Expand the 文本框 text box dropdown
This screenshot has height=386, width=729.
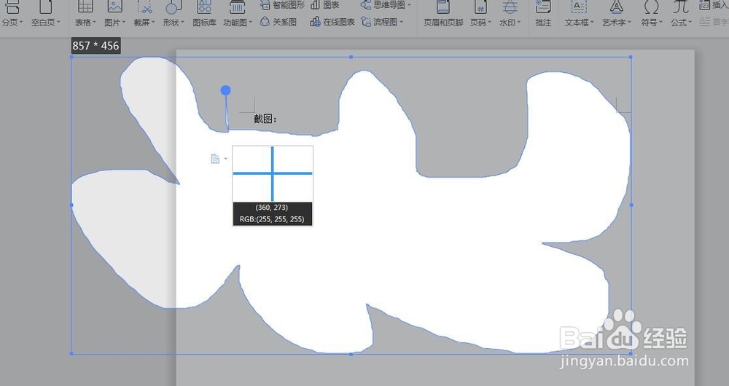coord(592,23)
